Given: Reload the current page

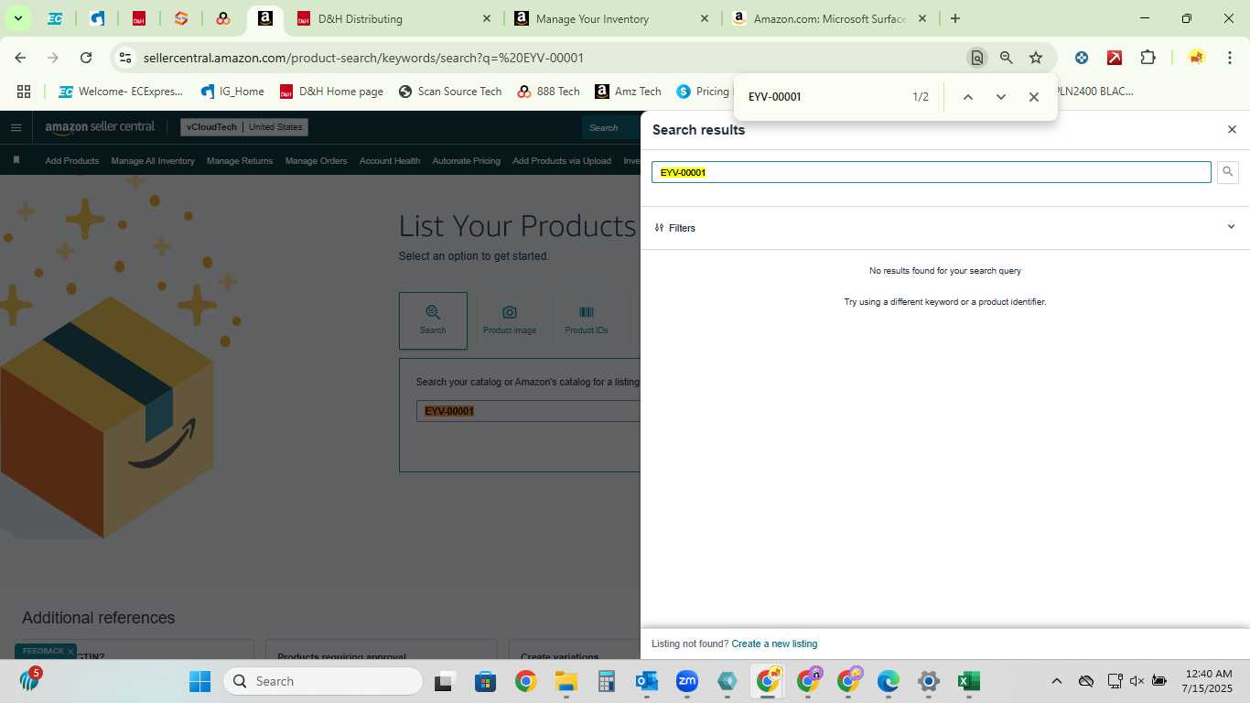Looking at the screenshot, I should click(86, 58).
